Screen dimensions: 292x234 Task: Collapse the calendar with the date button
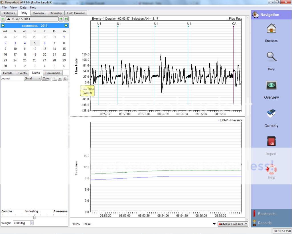click(x=32, y=19)
